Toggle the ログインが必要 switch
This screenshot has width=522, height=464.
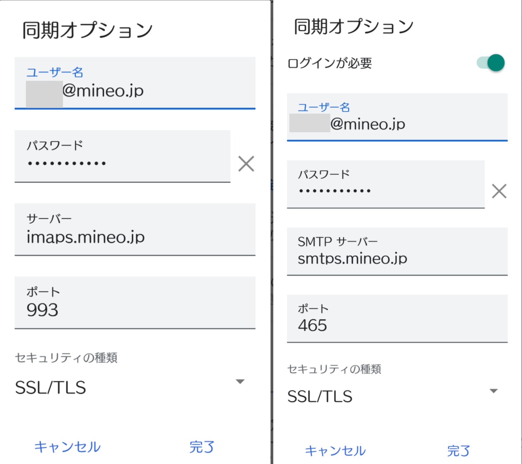tap(491, 63)
